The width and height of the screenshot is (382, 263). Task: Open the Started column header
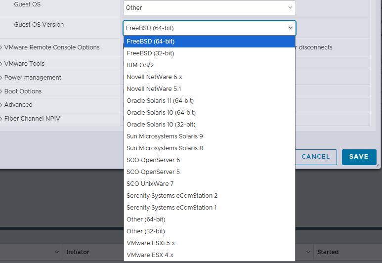328,252
